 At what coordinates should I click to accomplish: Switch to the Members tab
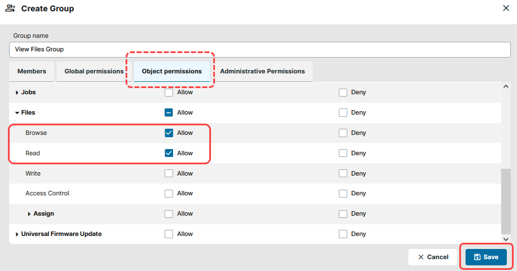[32, 72]
